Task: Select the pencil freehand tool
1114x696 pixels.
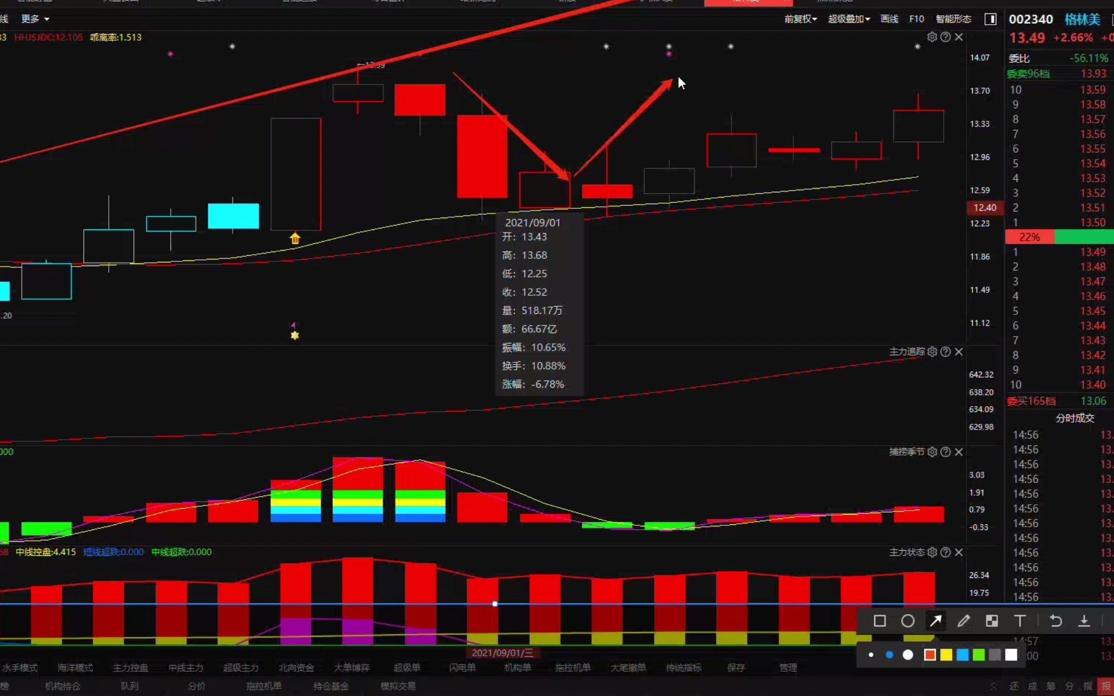Action: pos(963,621)
